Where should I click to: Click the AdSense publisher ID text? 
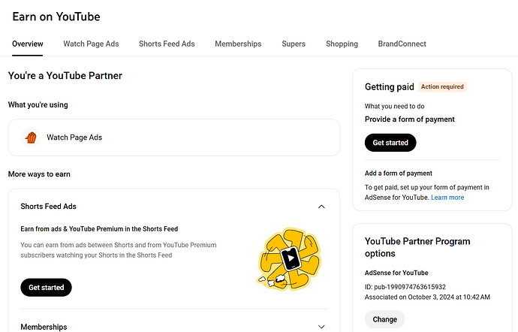pos(405,286)
